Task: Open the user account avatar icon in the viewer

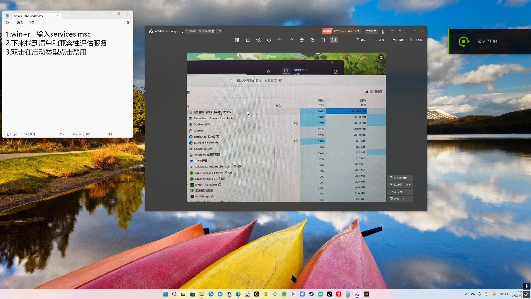Action: 383,32
